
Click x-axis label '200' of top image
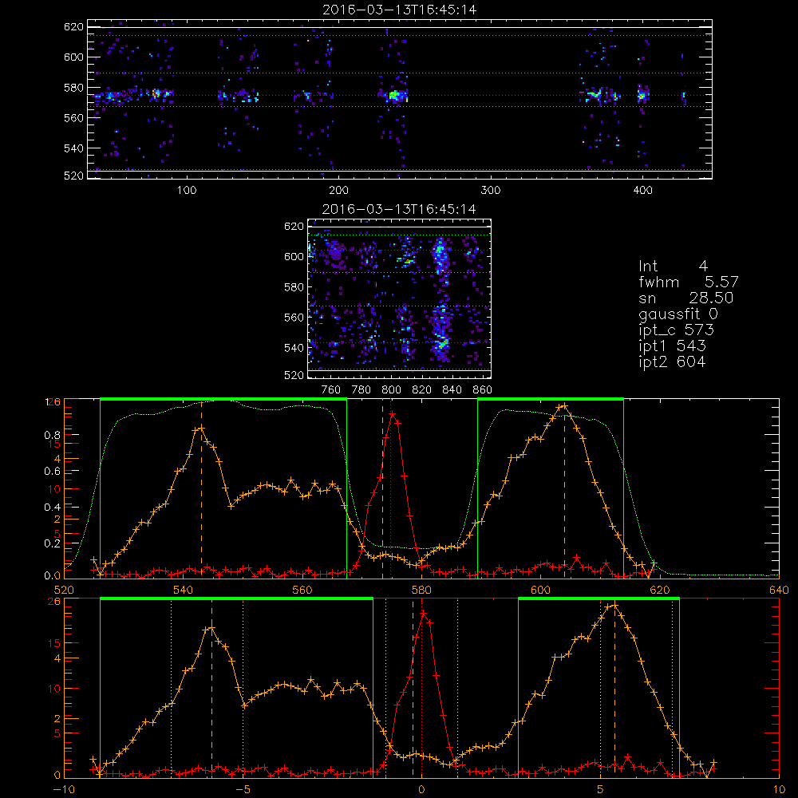coord(338,191)
